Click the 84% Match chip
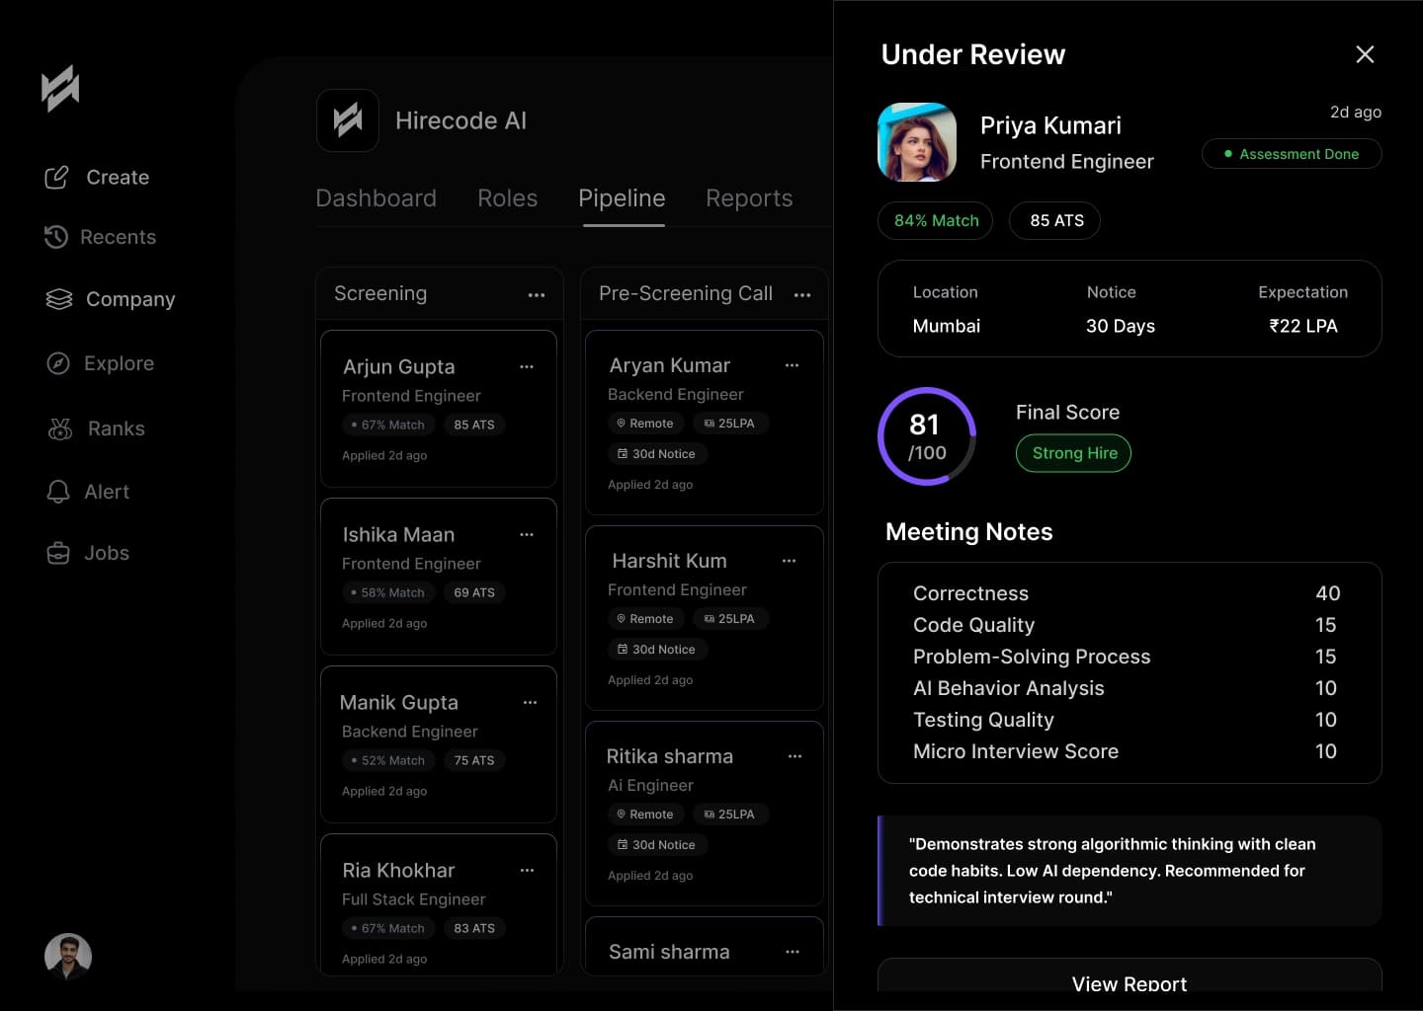Screen dimensions: 1423x1011 pyautogui.click(x=936, y=220)
